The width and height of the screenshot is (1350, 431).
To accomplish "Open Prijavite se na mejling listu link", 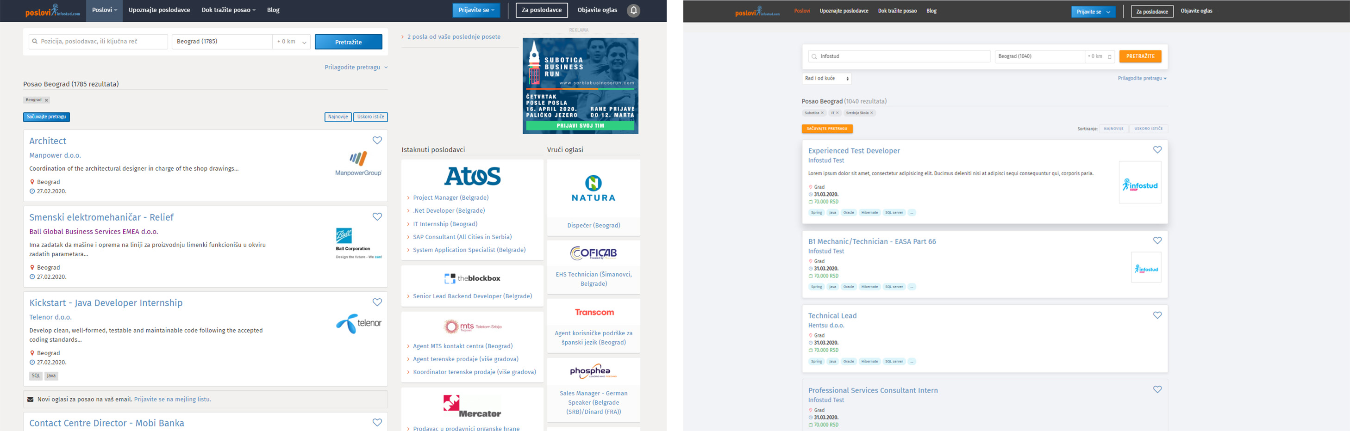I will (172, 400).
